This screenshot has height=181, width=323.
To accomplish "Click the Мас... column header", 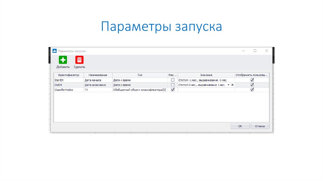I will coord(173,75).
